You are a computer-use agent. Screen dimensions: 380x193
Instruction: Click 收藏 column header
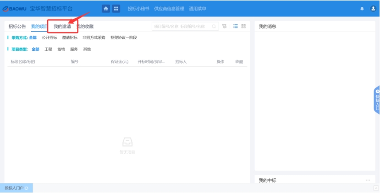[239, 62]
